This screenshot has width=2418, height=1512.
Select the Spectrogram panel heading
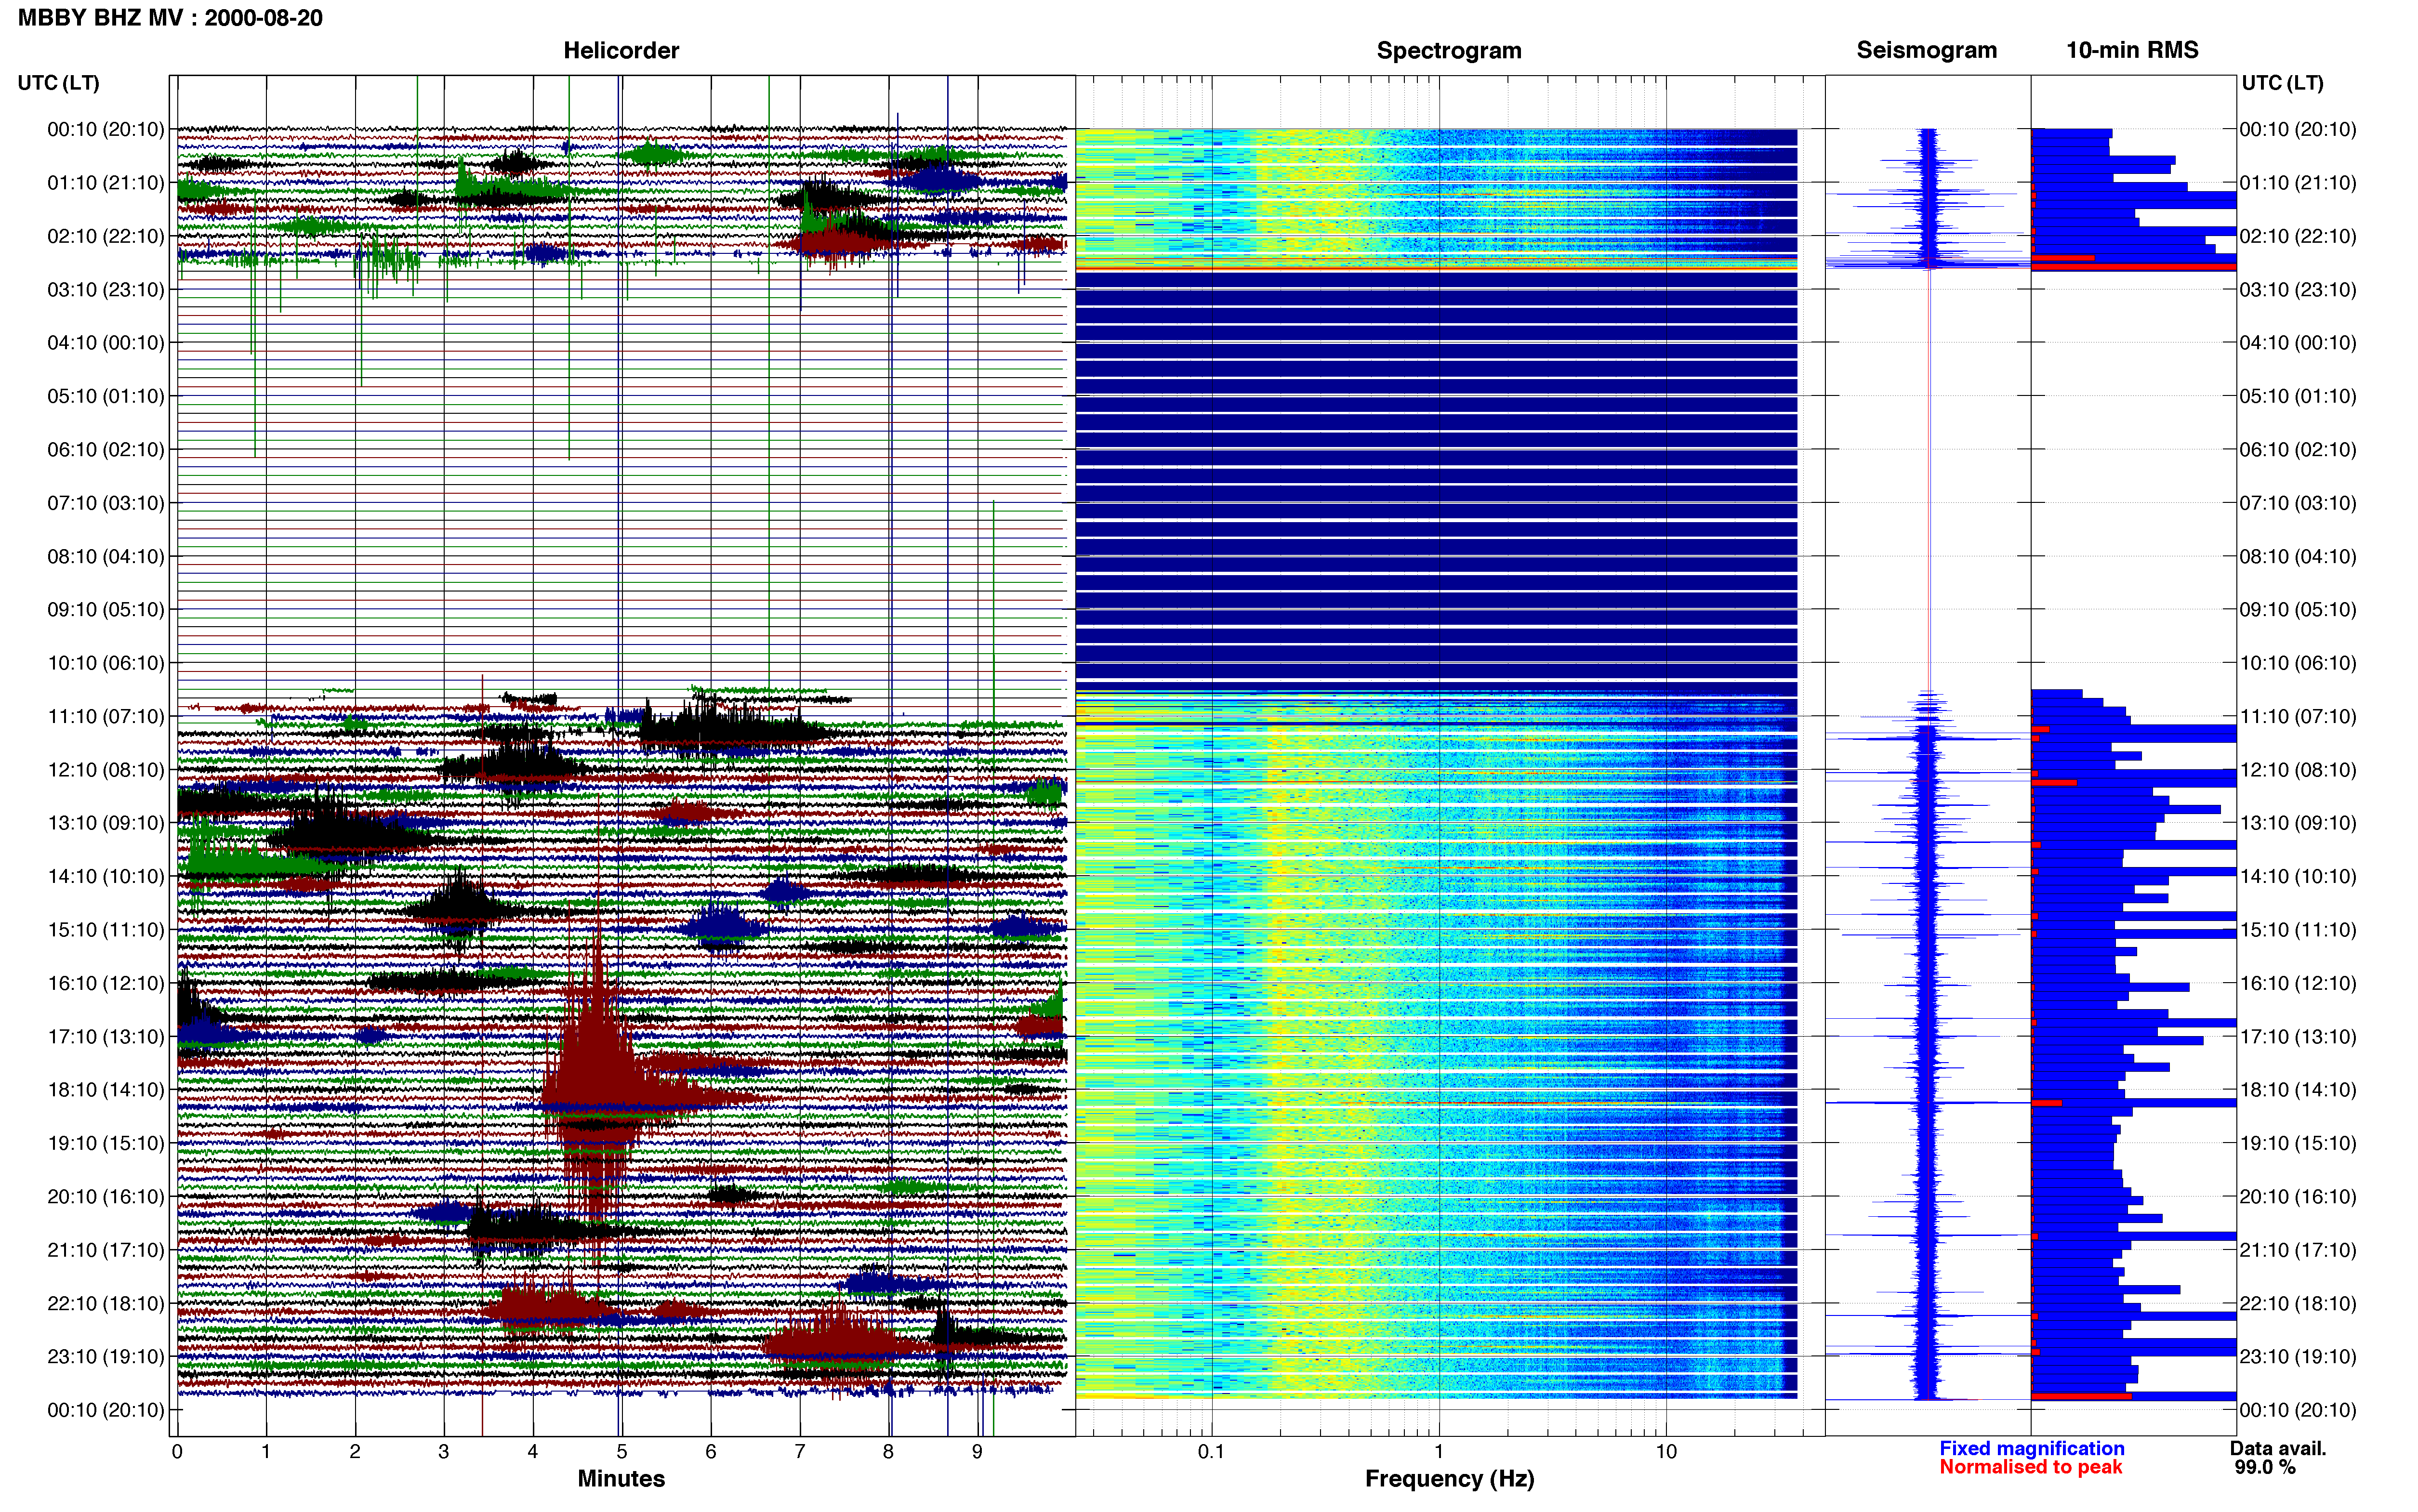click(x=1449, y=50)
